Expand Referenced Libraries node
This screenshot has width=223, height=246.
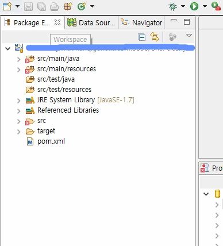18,111
